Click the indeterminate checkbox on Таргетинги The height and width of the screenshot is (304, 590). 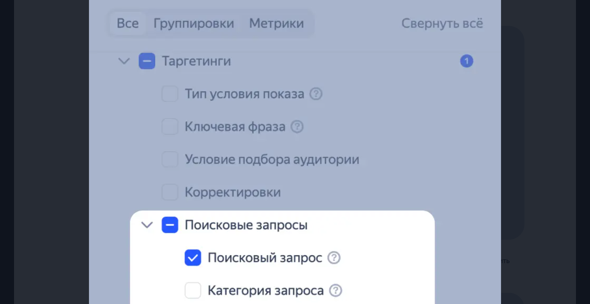tap(147, 61)
